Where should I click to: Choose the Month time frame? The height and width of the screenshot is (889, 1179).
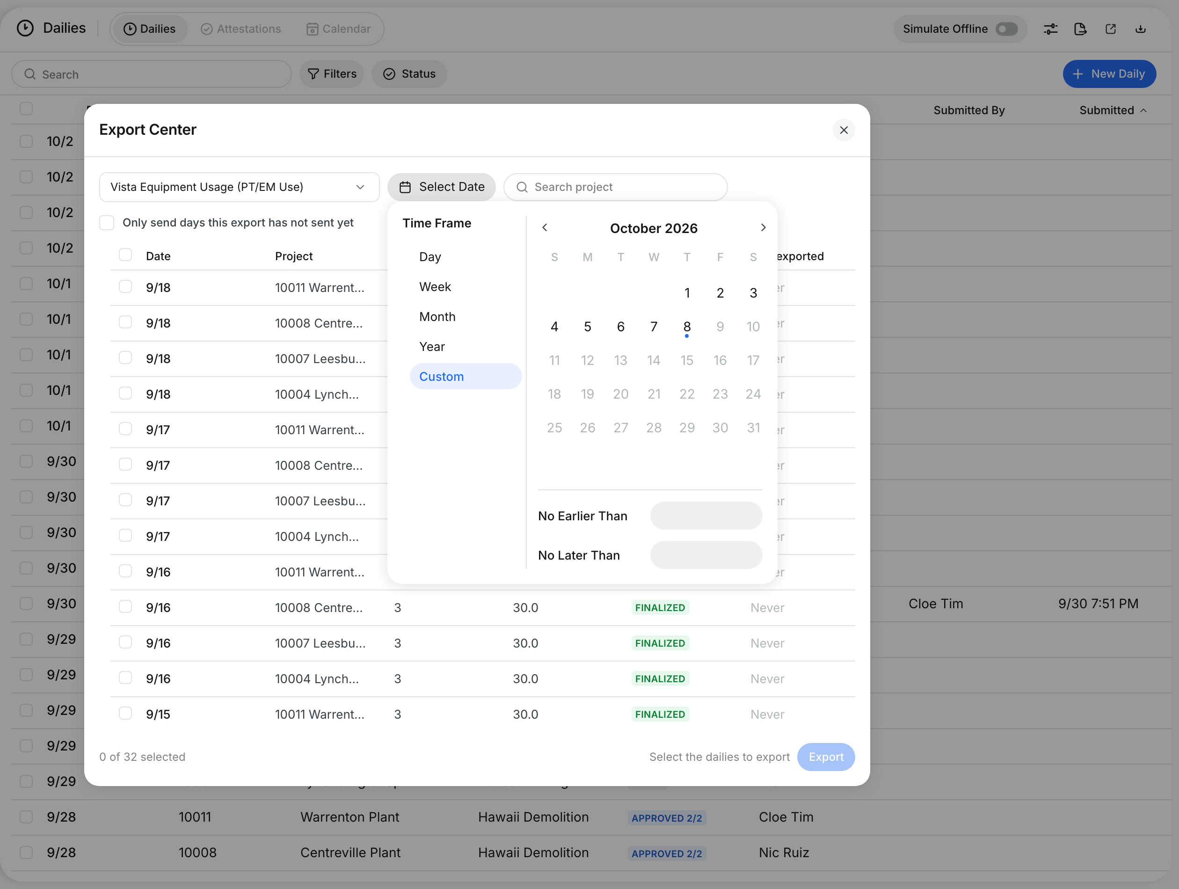pos(466,317)
